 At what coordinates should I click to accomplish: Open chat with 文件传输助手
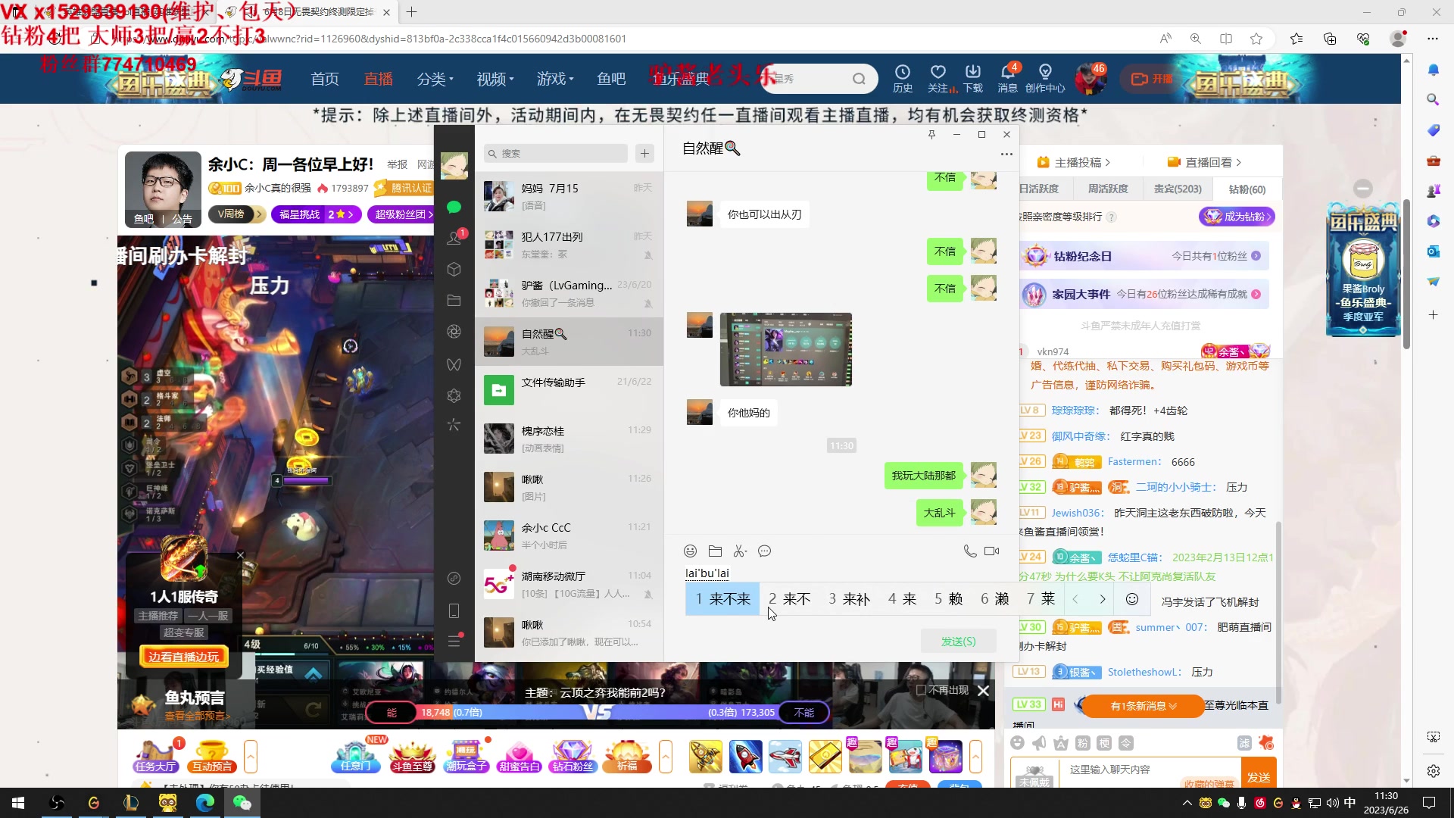[569, 390]
